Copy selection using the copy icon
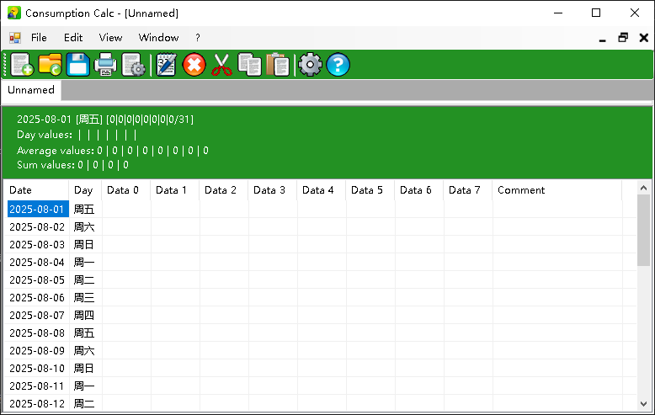 (249, 65)
